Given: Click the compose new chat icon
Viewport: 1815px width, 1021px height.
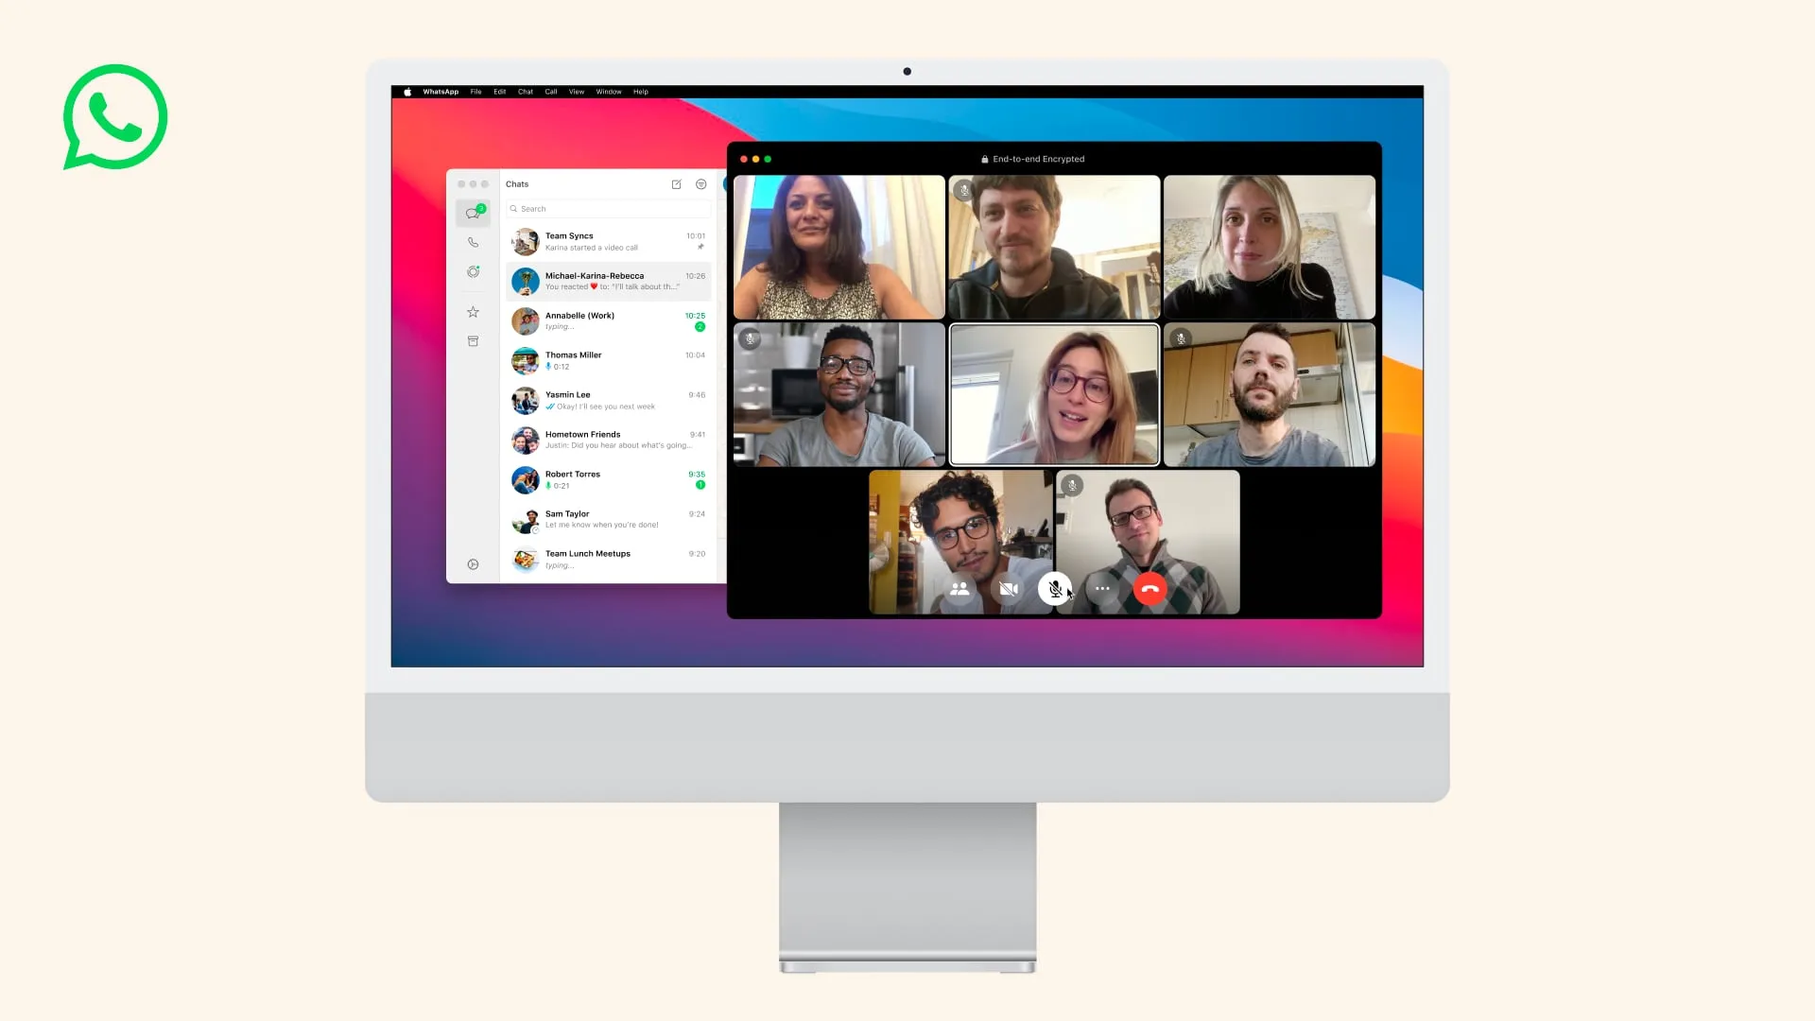Looking at the screenshot, I should tap(677, 183).
